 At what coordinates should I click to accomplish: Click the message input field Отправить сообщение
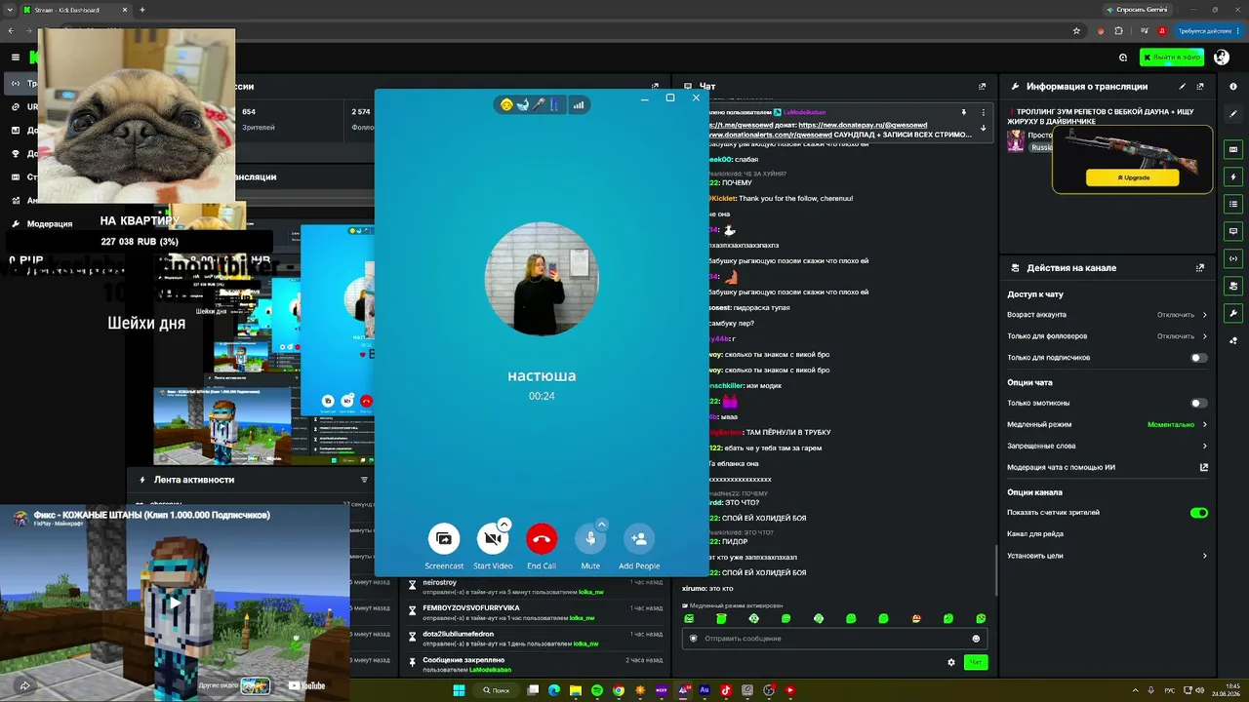[834, 639]
